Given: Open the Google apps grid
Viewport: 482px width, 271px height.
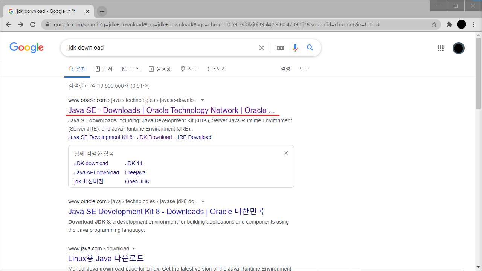Looking at the screenshot, I should pos(441,48).
